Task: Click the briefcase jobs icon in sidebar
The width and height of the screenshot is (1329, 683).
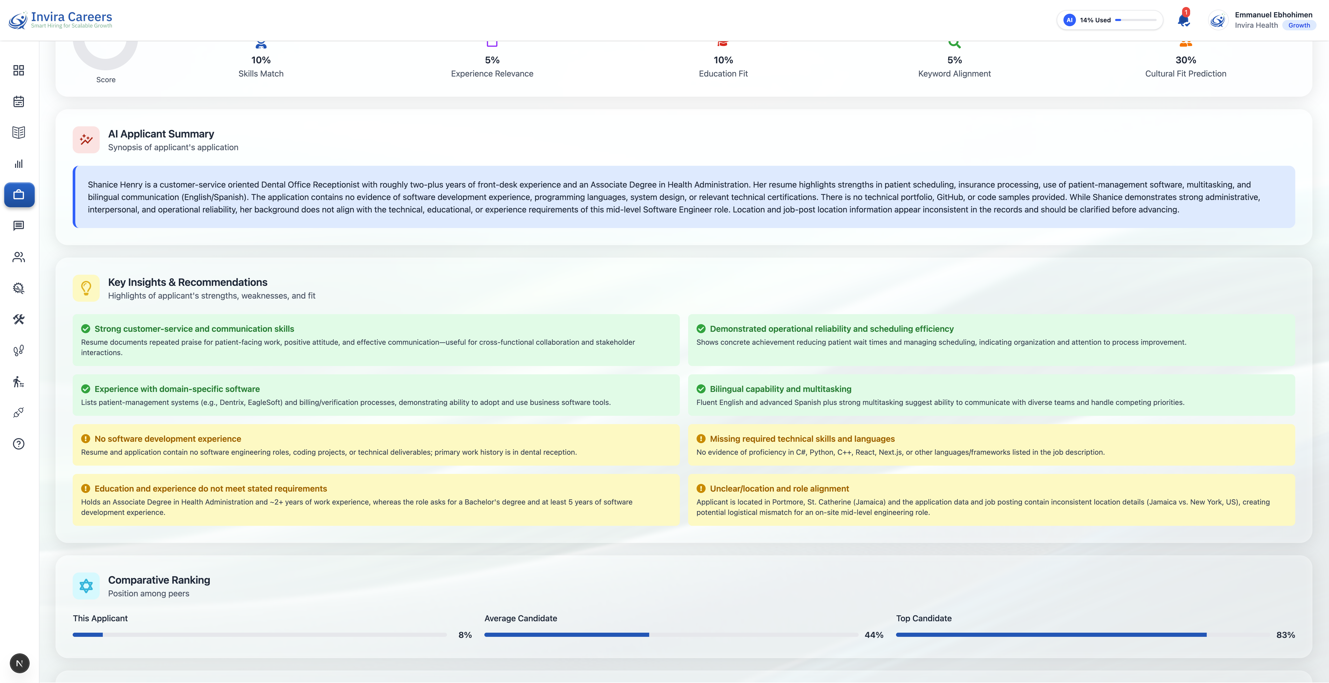Action: click(x=19, y=195)
